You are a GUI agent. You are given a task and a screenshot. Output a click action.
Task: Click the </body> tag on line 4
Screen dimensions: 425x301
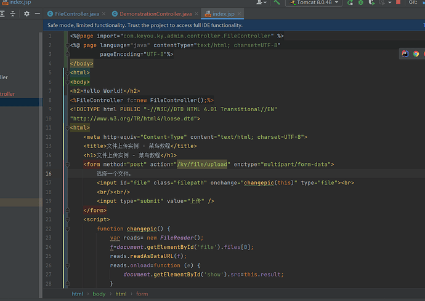pos(81,63)
